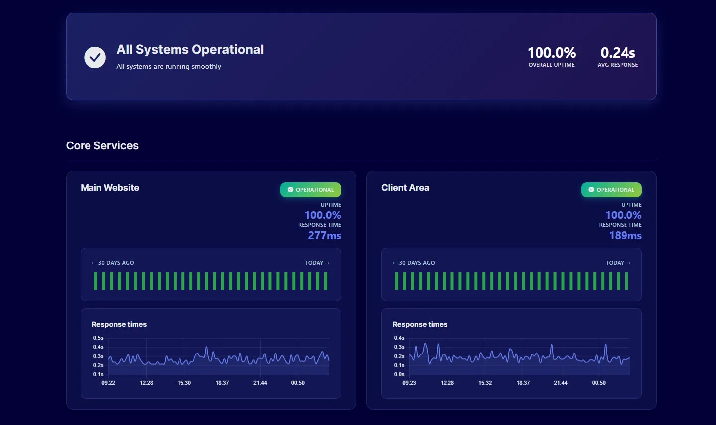Click the All Systems Operational checkmark icon
The height and width of the screenshot is (425, 716).
(95, 58)
